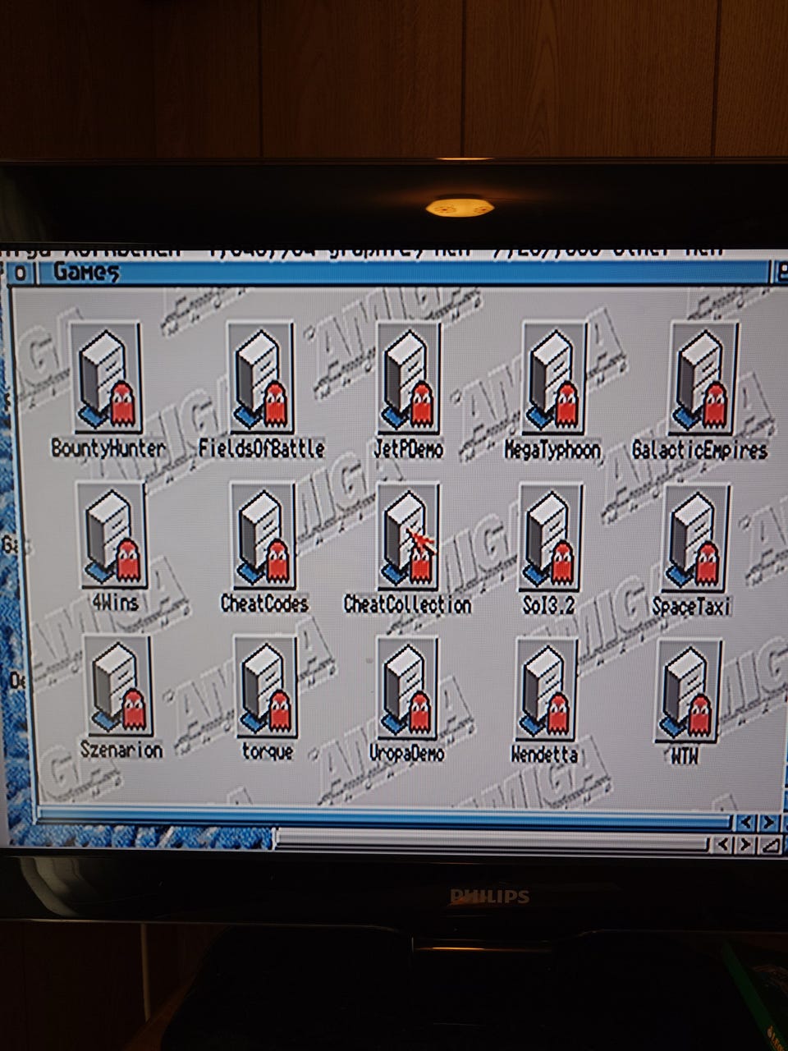
Task: Select the 4Wins drawer icon
Action: (112, 535)
